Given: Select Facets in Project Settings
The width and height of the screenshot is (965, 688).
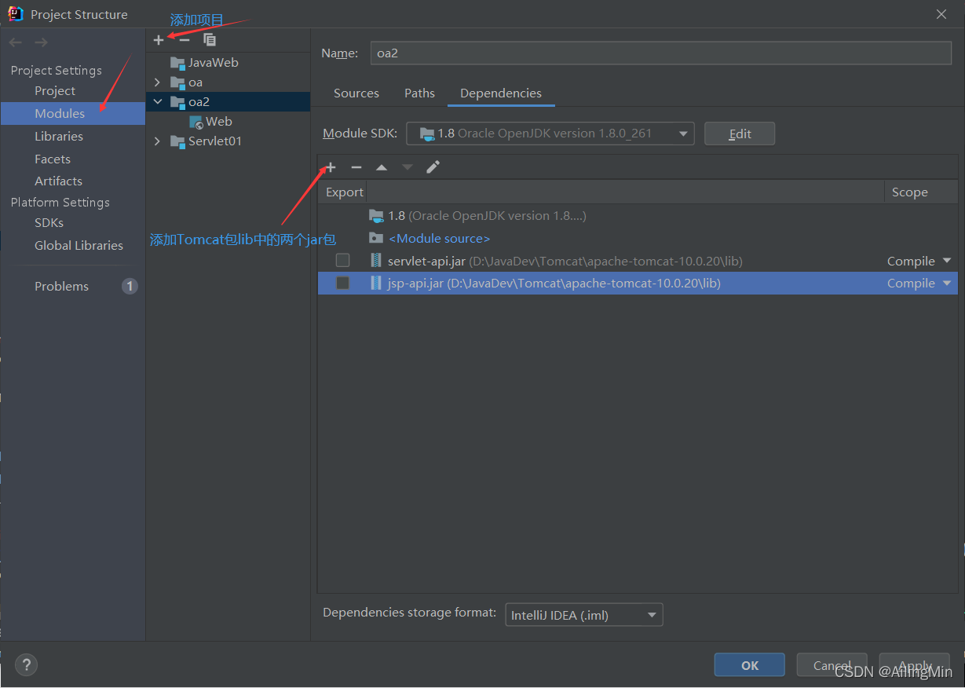Looking at the screenshot, I should pyautogui.click(x=53, y=159).
